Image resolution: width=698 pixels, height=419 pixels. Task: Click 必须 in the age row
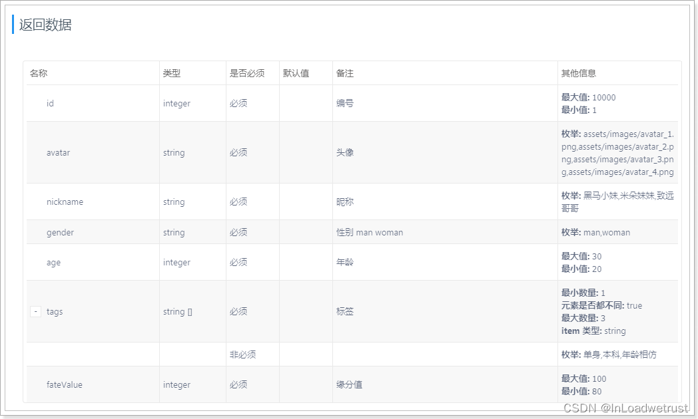pos(238,262)
